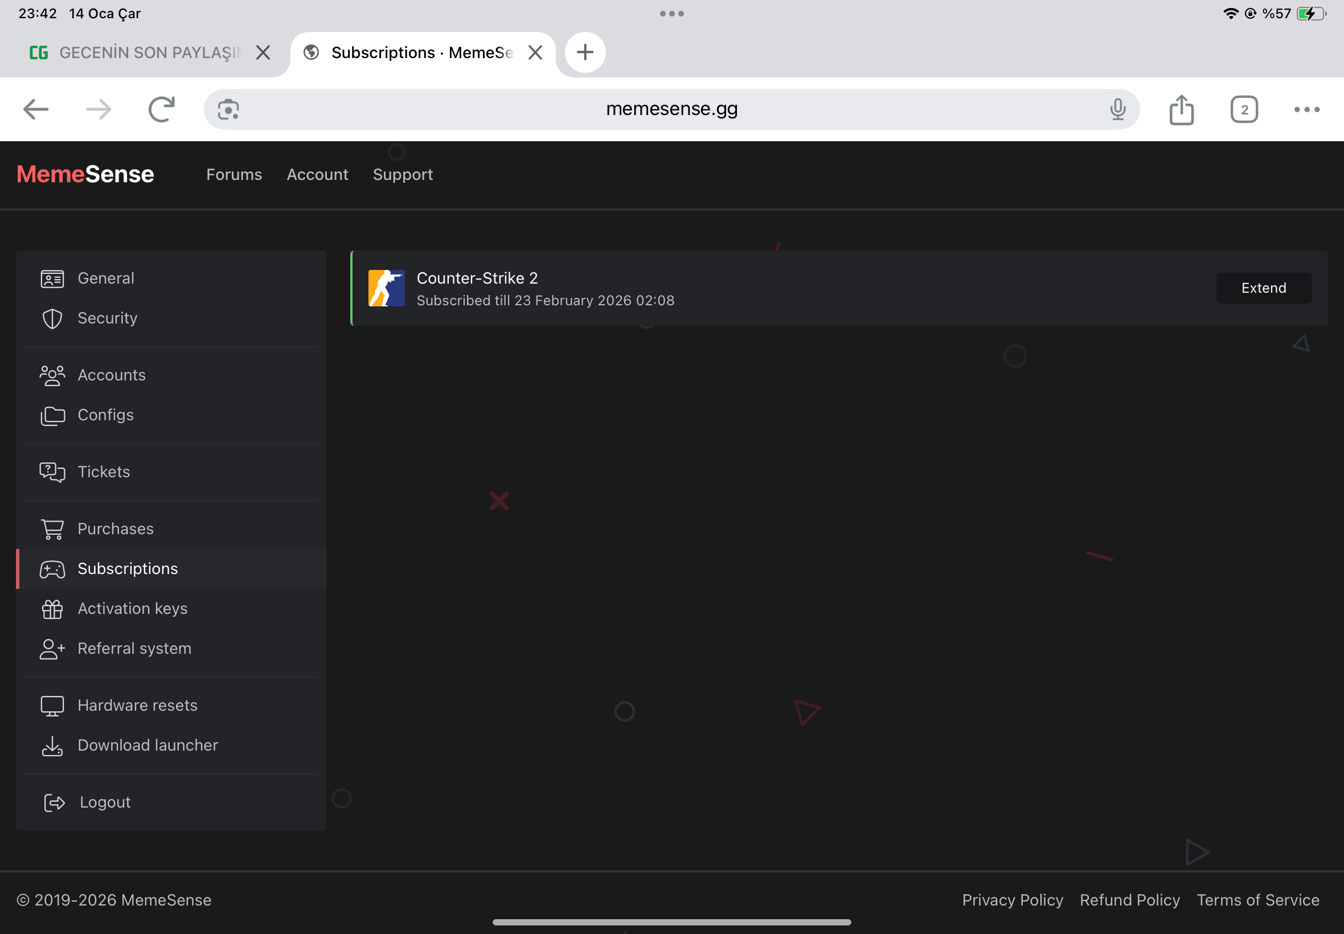The image size is (1344, 934).
Task: Open the tab switcher showing 2 tabs
Action: point(1244,109)
